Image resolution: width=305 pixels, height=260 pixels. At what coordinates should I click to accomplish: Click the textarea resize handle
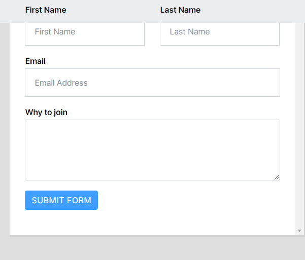click(x=277, y=177)
